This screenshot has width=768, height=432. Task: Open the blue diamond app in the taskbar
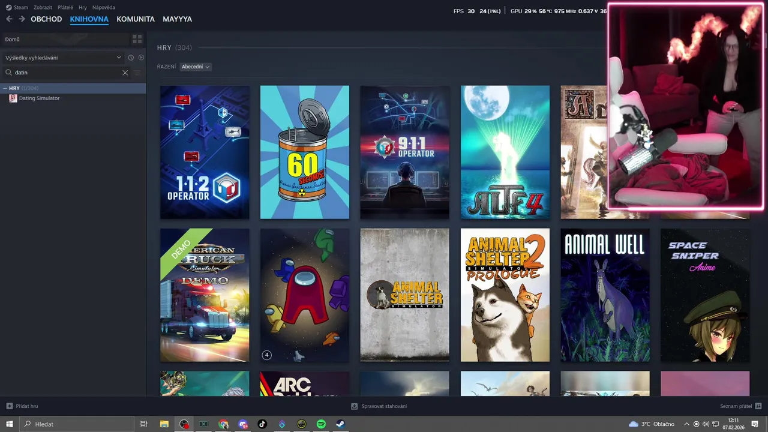point(282,424)
